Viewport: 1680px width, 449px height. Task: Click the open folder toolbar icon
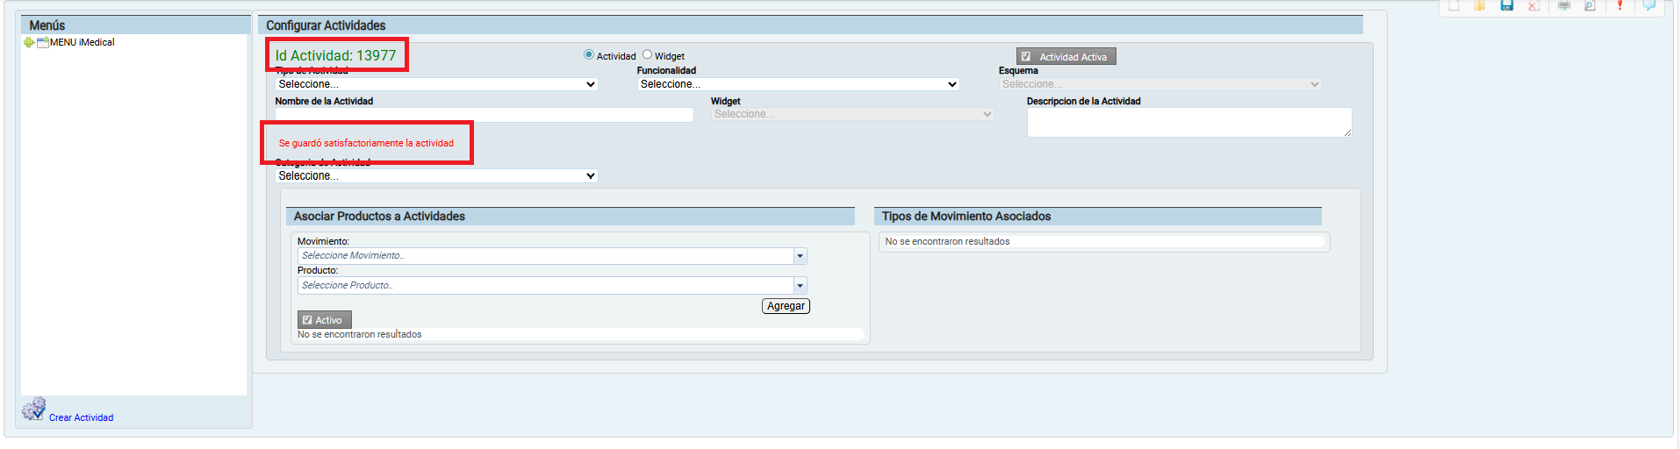1480,5
